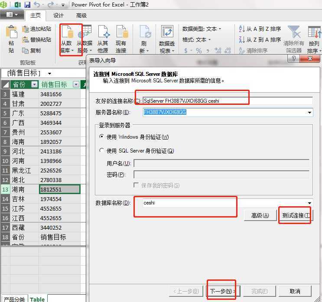Sort 从 Z 到 A (Z to A)

[x=260, y=39]
